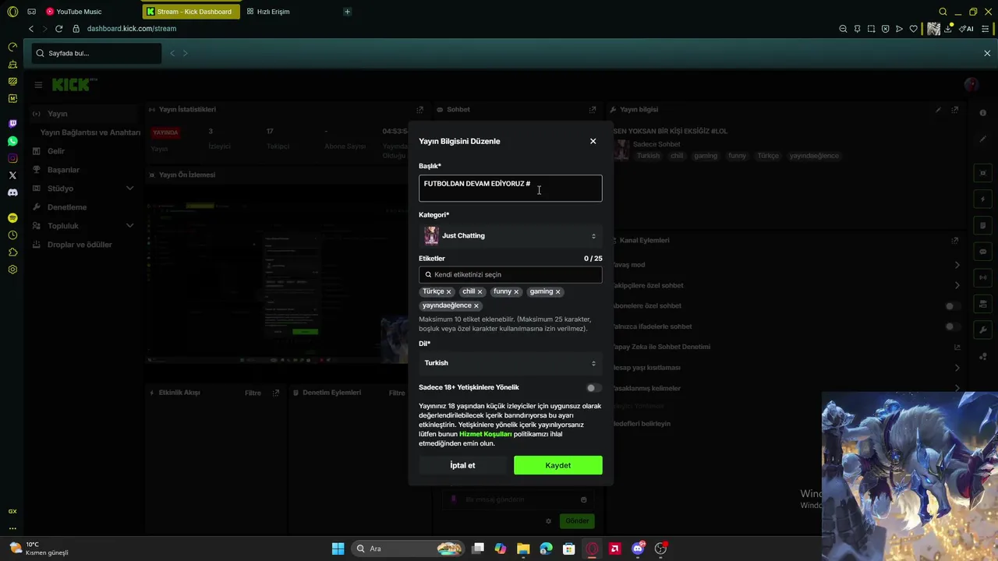Open Discord from taskbar
The image size is (998, 561).
[638, 549]
